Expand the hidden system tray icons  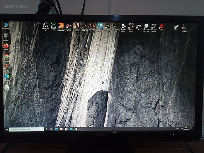[177, 129]
